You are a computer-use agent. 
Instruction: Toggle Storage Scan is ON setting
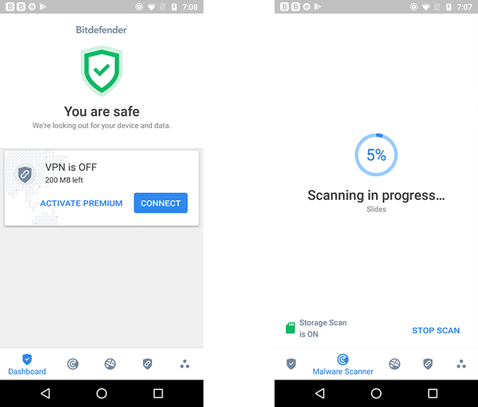pos(316,328)
